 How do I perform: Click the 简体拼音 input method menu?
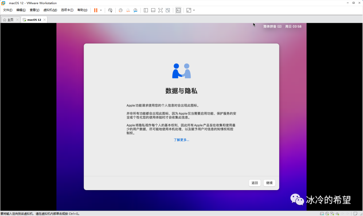click(x=270, y=27)
